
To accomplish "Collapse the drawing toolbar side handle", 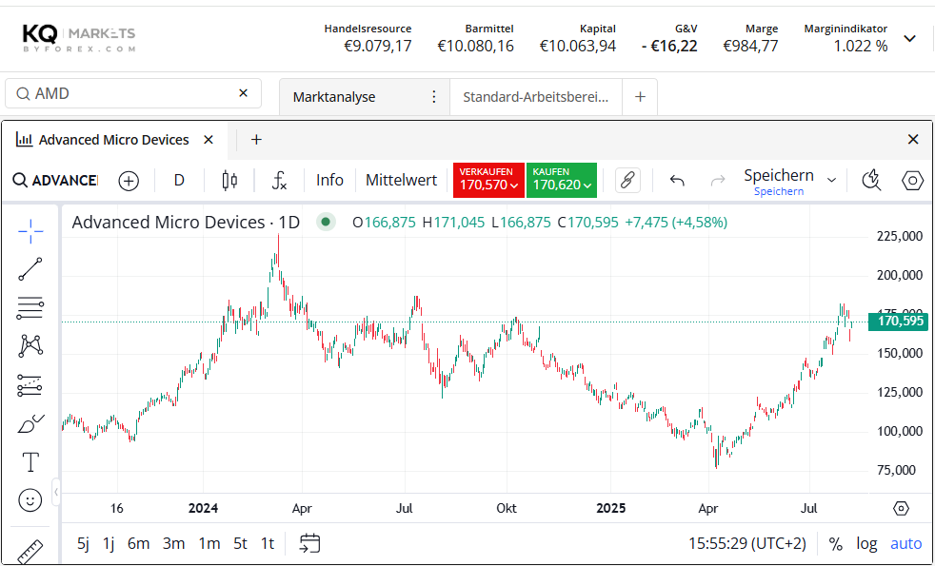I will tap(56, 492).
